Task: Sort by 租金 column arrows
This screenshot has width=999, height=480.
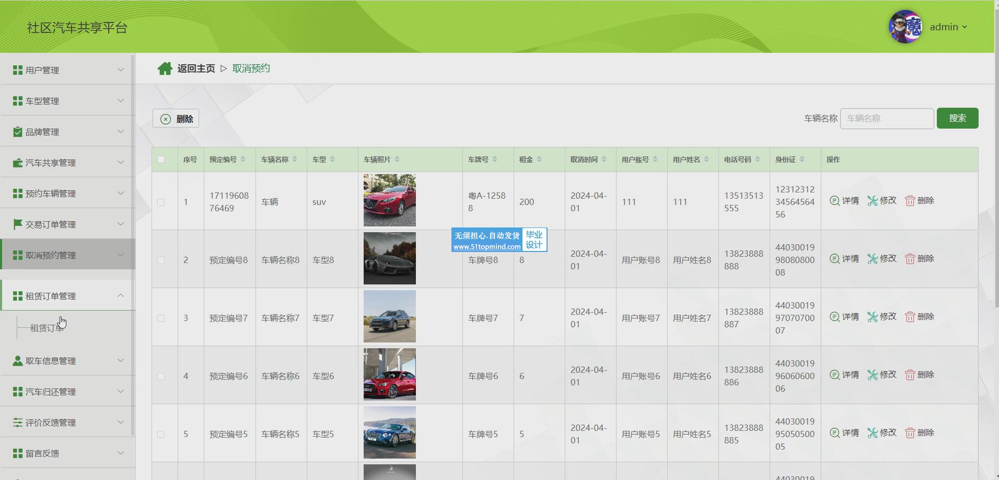Action: [x=539, y=159]
